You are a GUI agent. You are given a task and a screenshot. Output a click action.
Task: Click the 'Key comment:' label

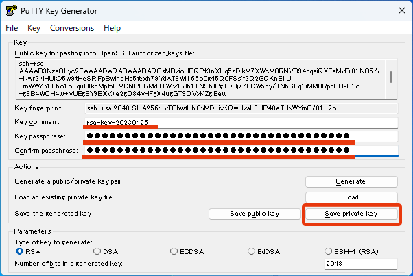pos(38,122)
